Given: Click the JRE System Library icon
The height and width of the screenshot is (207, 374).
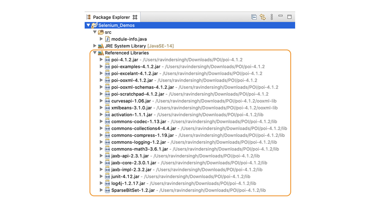Looking at the screenshot, I should pos(101,46).
